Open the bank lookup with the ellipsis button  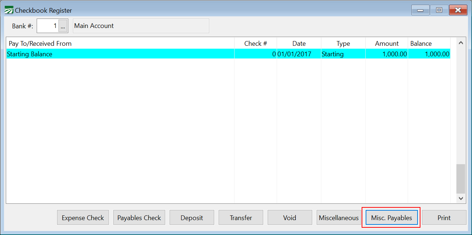coord(63,26)
